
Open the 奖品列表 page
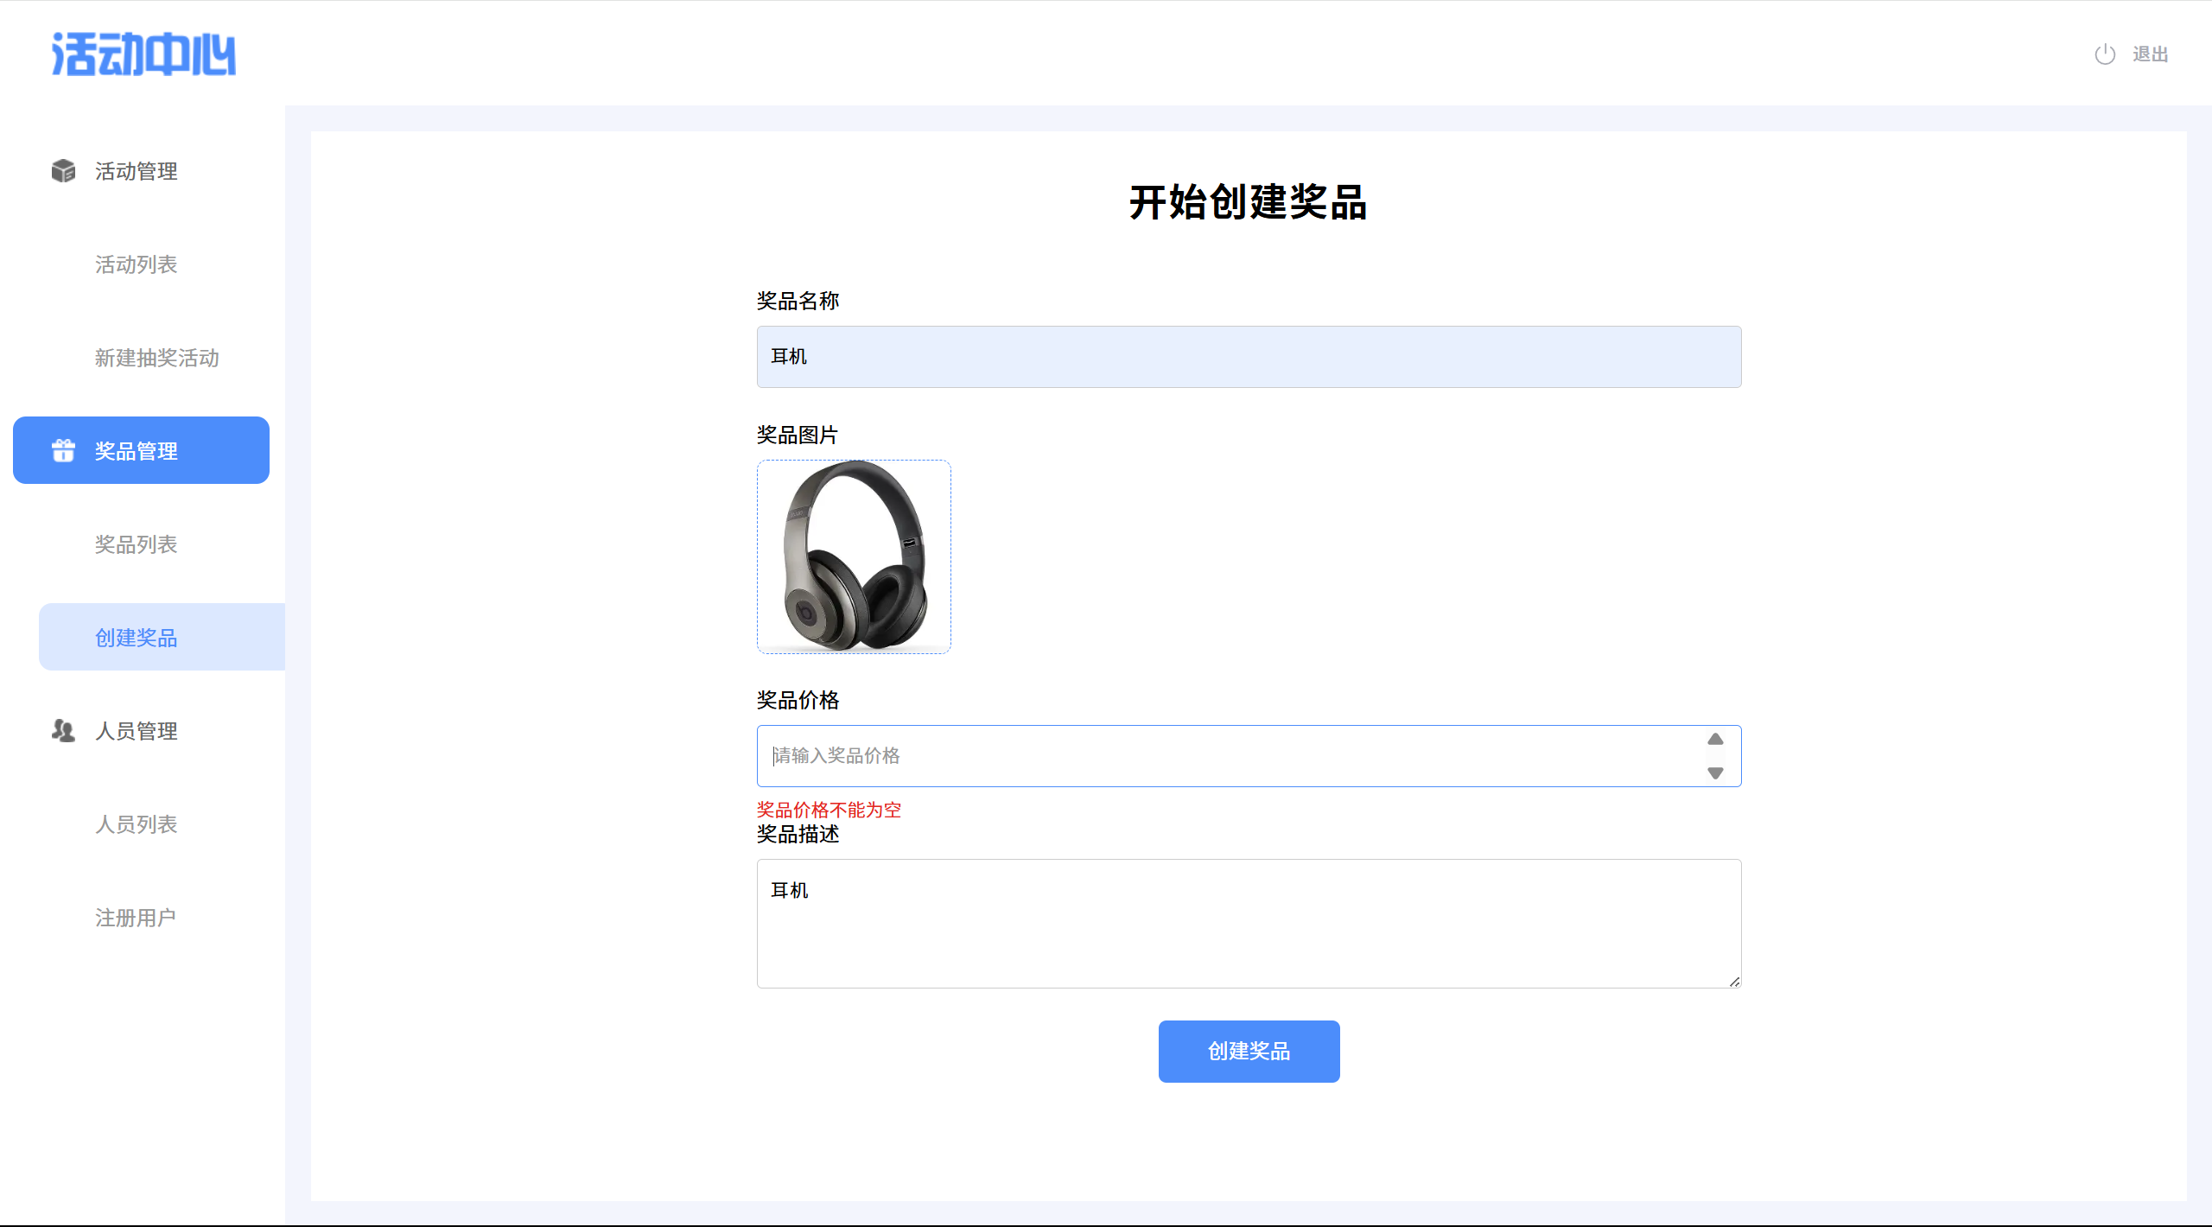pyautogui.click(x=137, y=544)
